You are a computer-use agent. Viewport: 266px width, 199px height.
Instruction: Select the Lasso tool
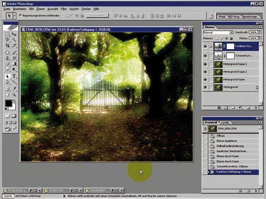[x=8, y=40]
